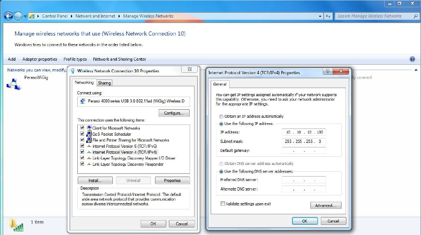
Task: Open the help question mark icon
Action: [x=412, y=59]
